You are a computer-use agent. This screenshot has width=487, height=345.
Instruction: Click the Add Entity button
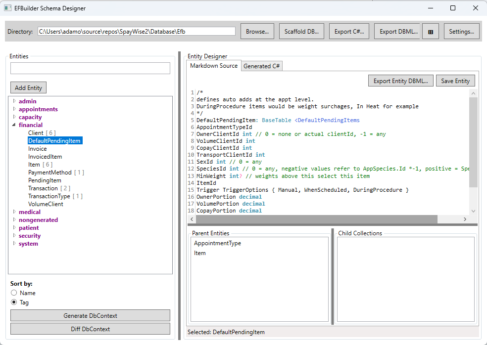coord(28,87)
